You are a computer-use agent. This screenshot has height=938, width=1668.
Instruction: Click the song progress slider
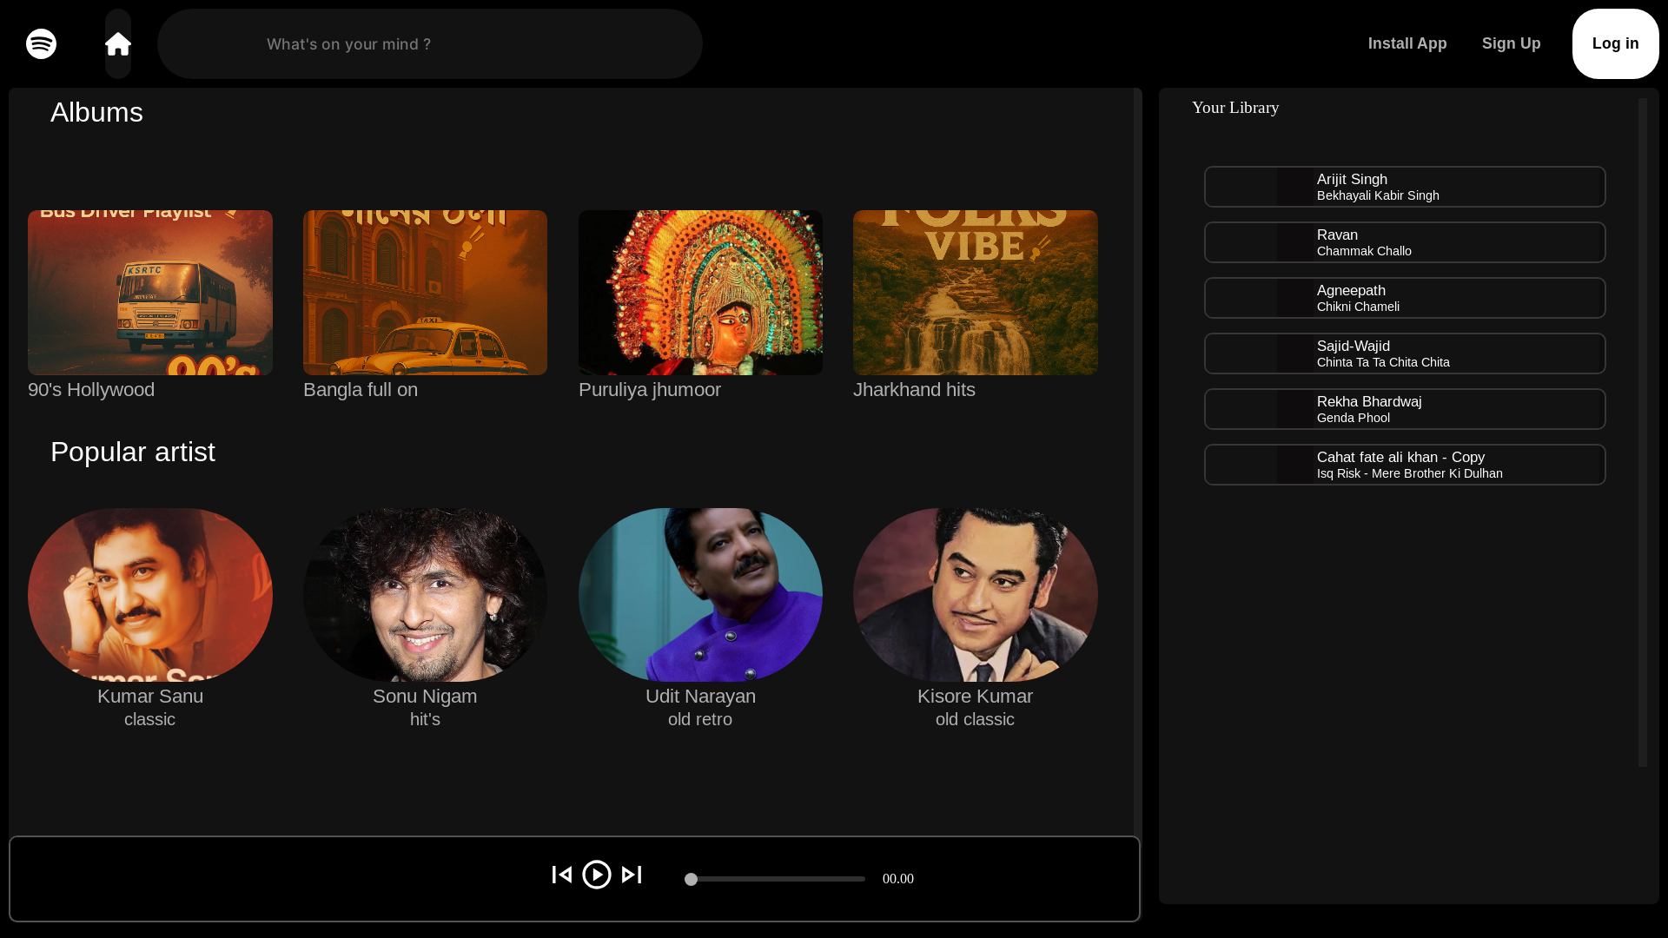pyautogui.click(x=774, y=879)
